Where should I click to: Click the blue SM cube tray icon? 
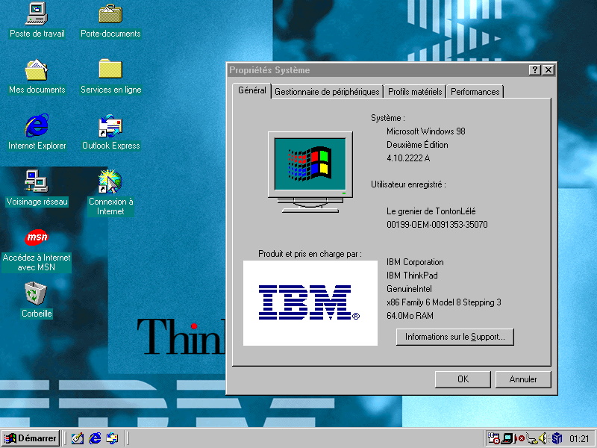[x=557, y=438]
